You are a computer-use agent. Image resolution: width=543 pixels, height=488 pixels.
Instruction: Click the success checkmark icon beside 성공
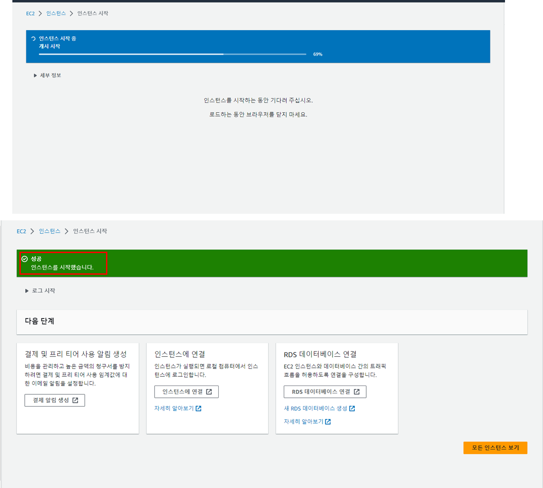[x=25, y=259]
